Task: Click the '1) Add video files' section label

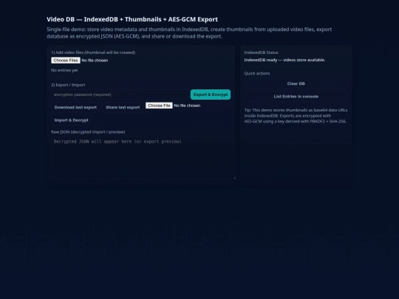Action: point(93,52)
